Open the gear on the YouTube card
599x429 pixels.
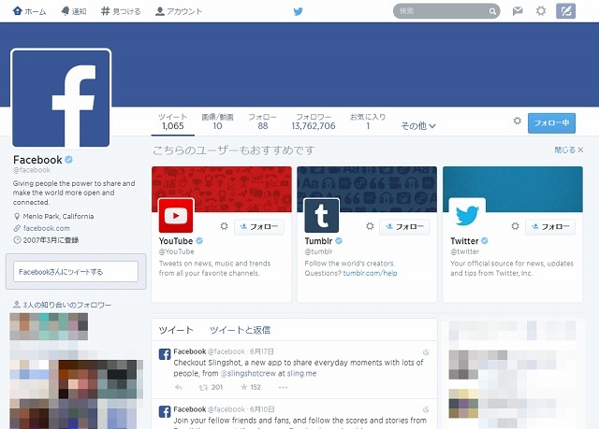pyautogui.click(x=224, y=226)
